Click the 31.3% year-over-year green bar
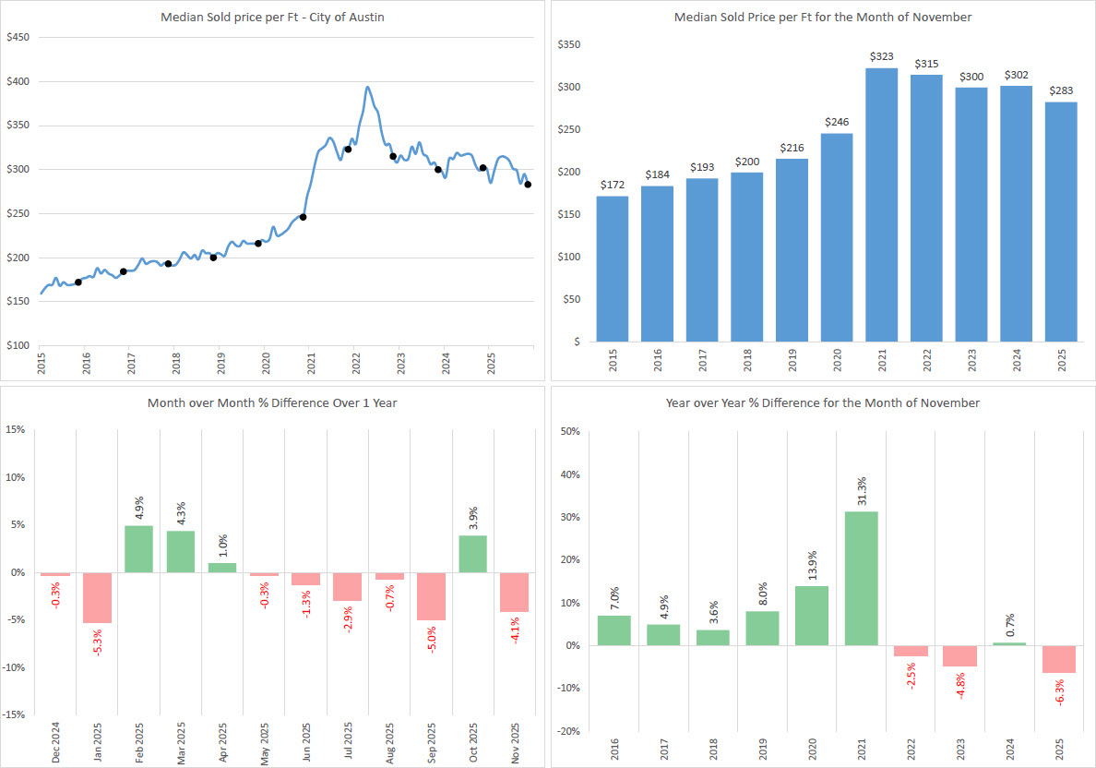 coord(862,578)
